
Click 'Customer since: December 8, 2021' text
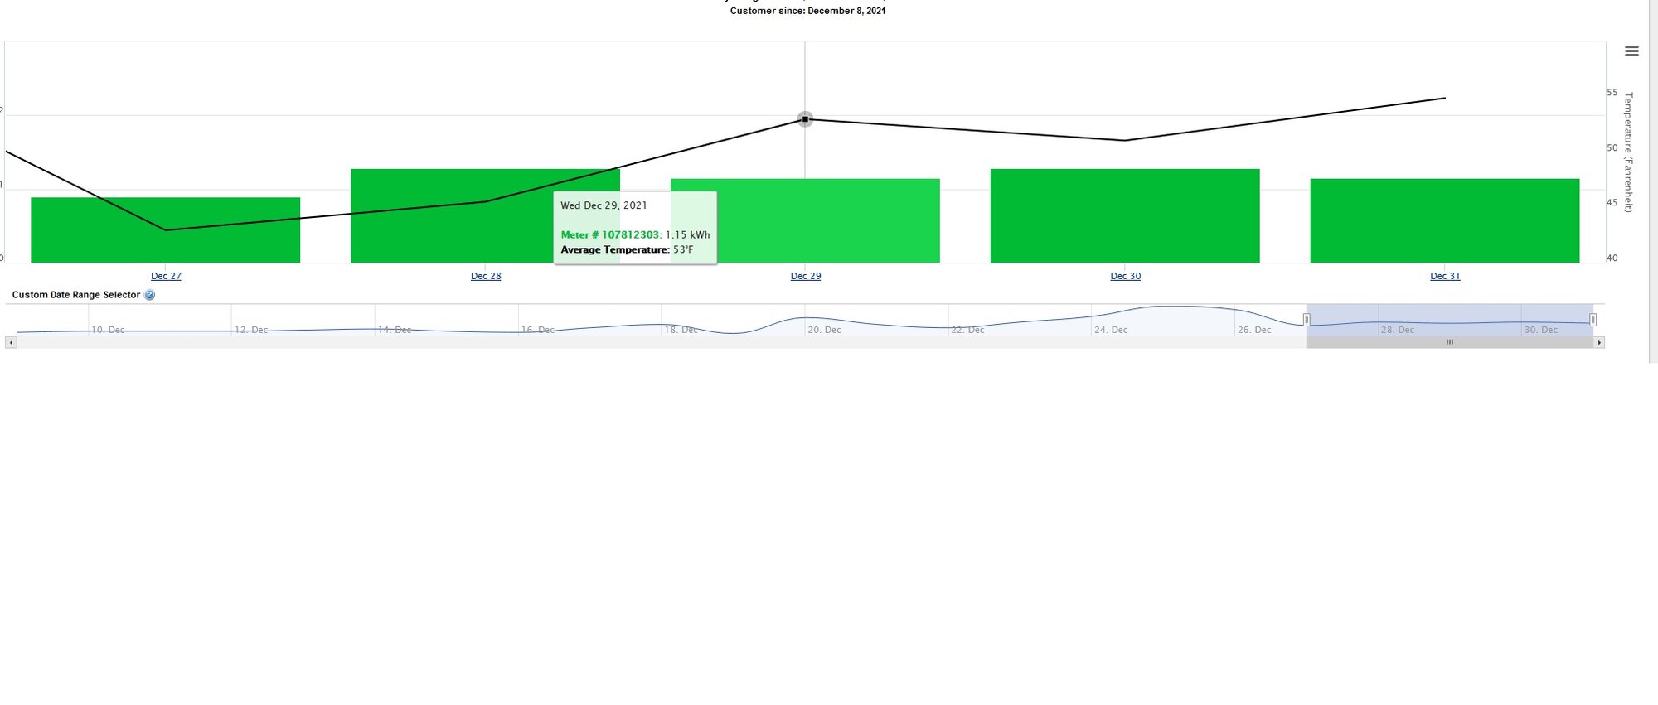[x=807, y=11]
